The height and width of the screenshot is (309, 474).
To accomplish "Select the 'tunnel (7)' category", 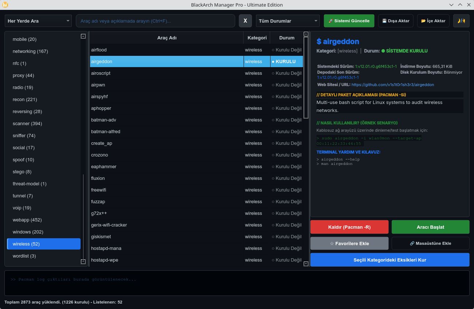I will click(44, 196).
